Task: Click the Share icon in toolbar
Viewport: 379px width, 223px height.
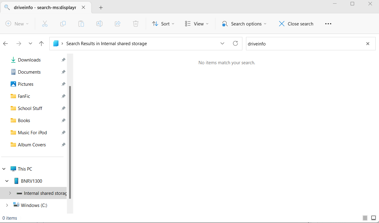Action: tap(118, 24)
